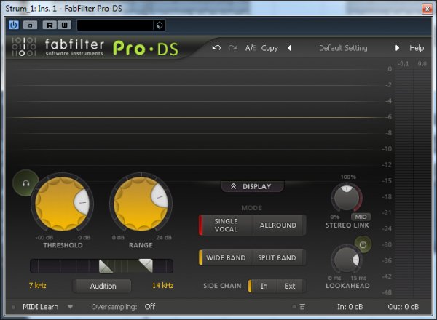This screenshot has height=320, width=437.
Task: Click the In: 0 dB input level
Action: 350,307
